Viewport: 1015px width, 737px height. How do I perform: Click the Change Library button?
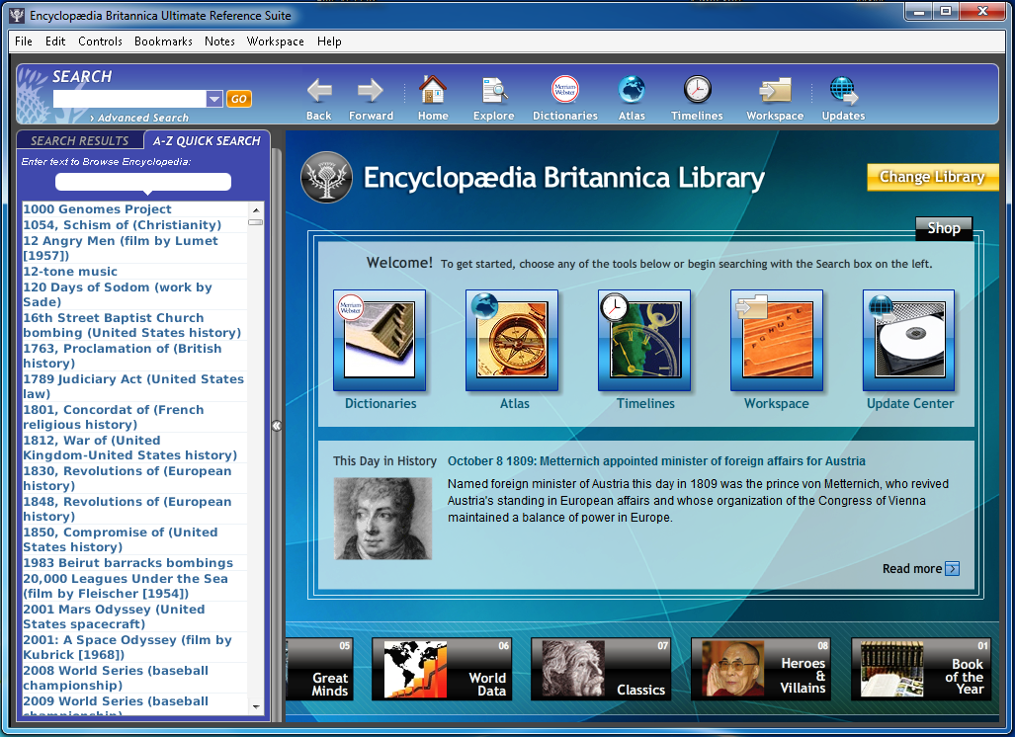(932, 177)
